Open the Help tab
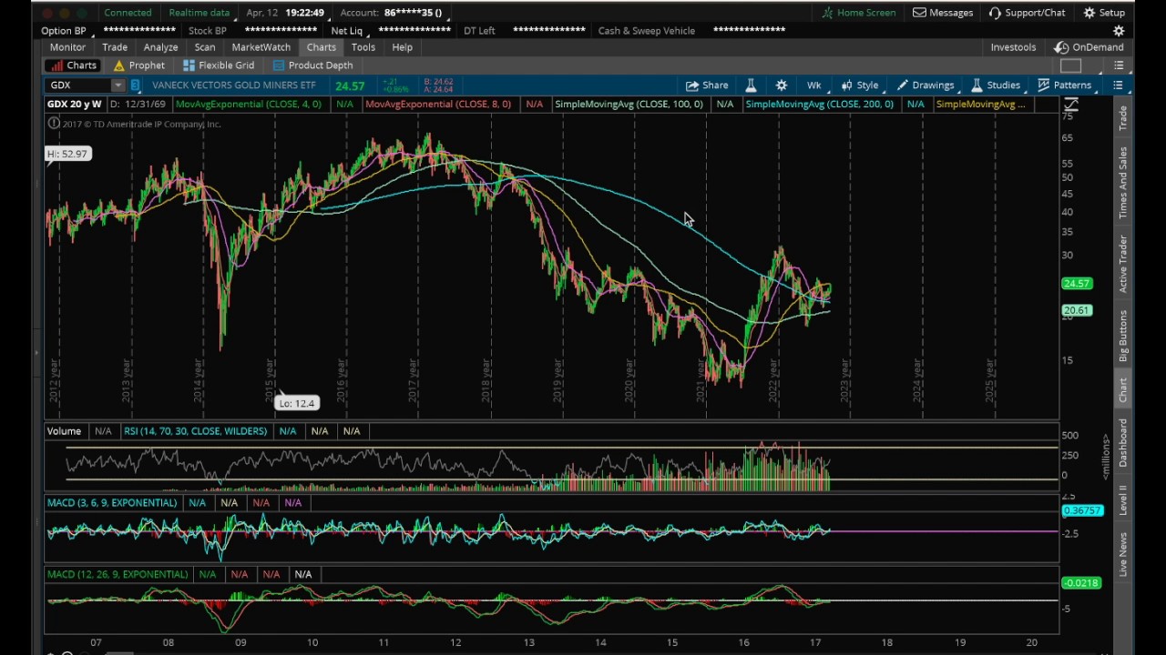 pos(402,47)
